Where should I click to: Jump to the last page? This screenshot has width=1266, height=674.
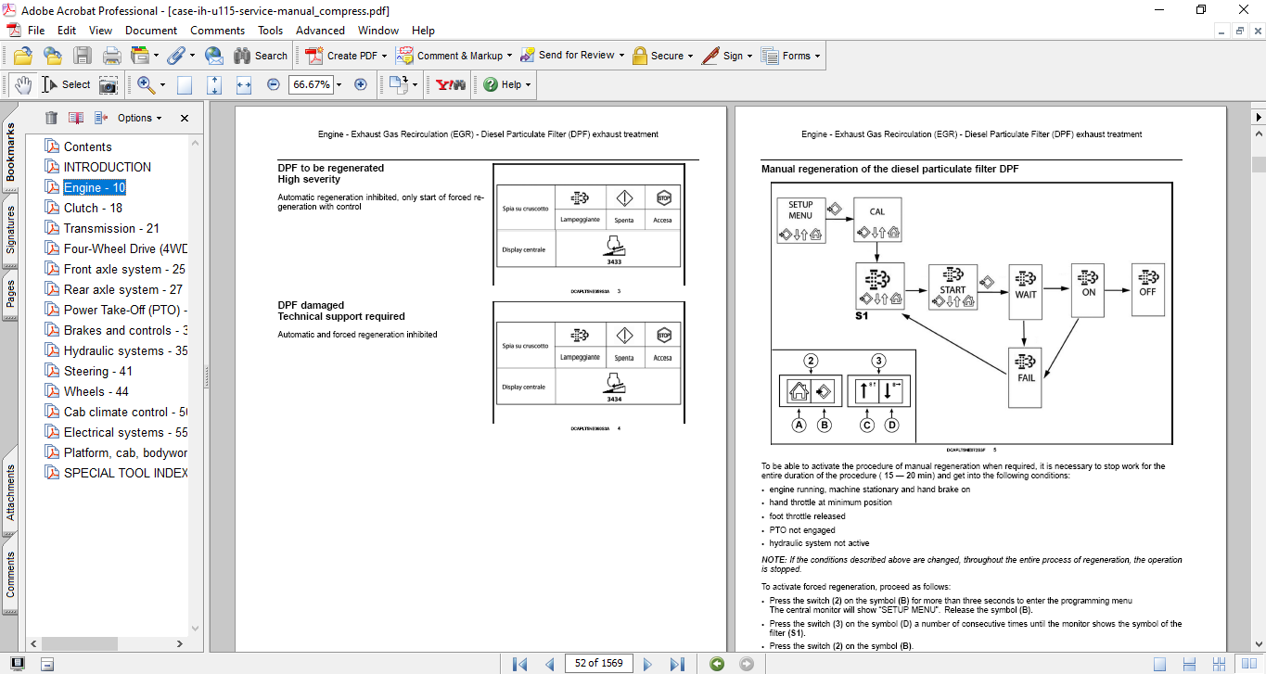pyautogui.click(x=677, y=664)
